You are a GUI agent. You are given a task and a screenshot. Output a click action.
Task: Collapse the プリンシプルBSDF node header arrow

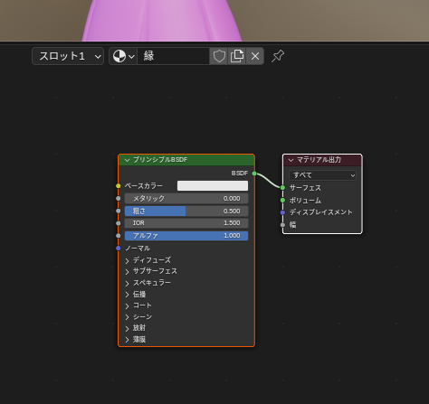127,160
